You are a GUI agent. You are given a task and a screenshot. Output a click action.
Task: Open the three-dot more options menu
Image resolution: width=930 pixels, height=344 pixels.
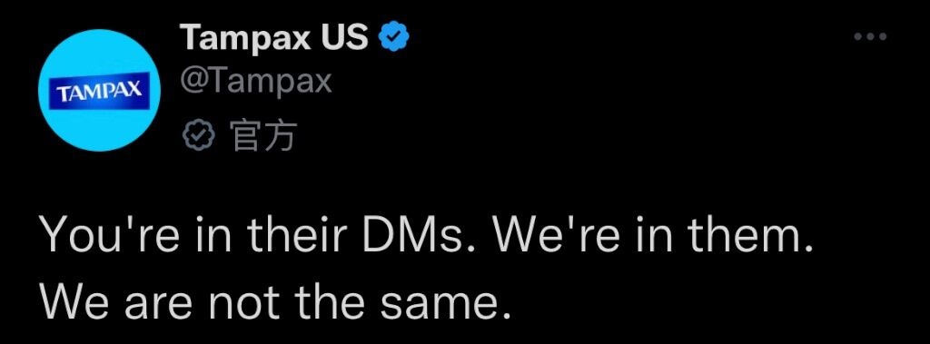[870, 37]
